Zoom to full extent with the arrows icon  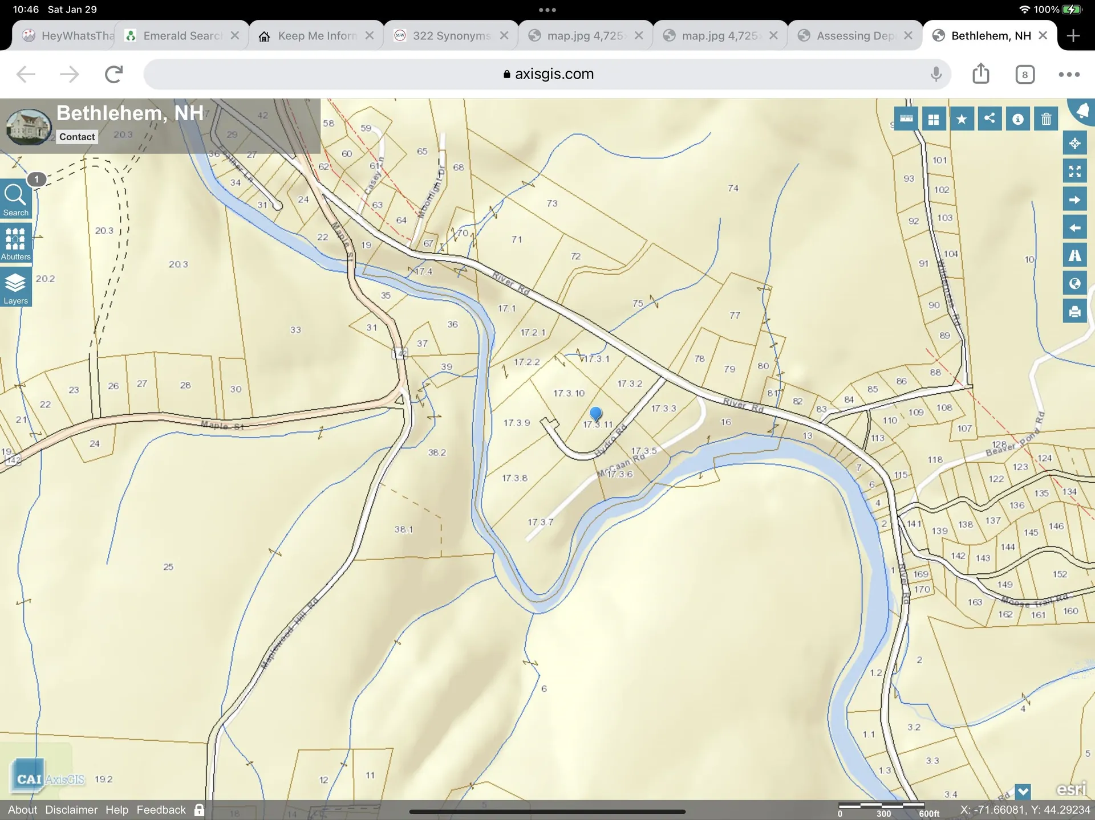point(1075,171)
